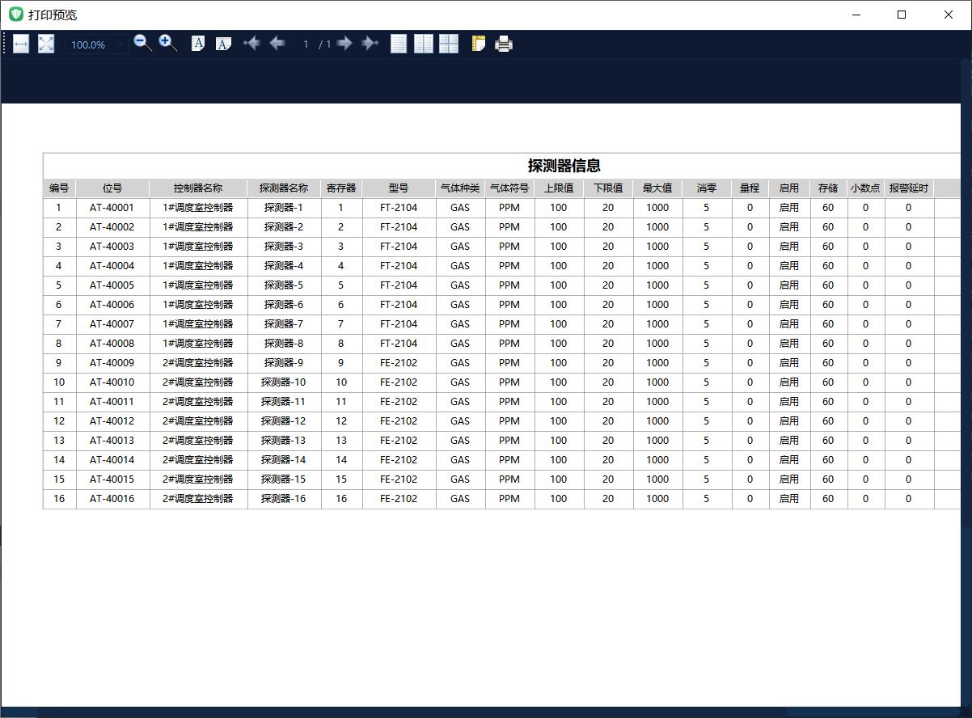972x718 pixels.
Task: Set landscape page orientation
Action: [223, 44]
